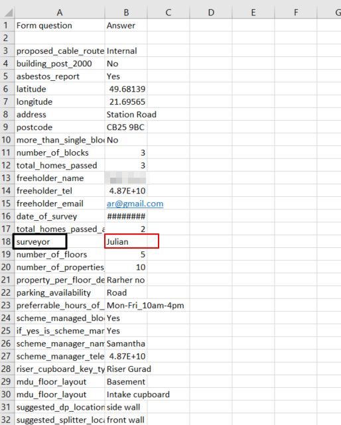This screenshot has height=425, width=341.
Task: Select the 'freeholder_email' cell
Action: [x=60, y=204]
